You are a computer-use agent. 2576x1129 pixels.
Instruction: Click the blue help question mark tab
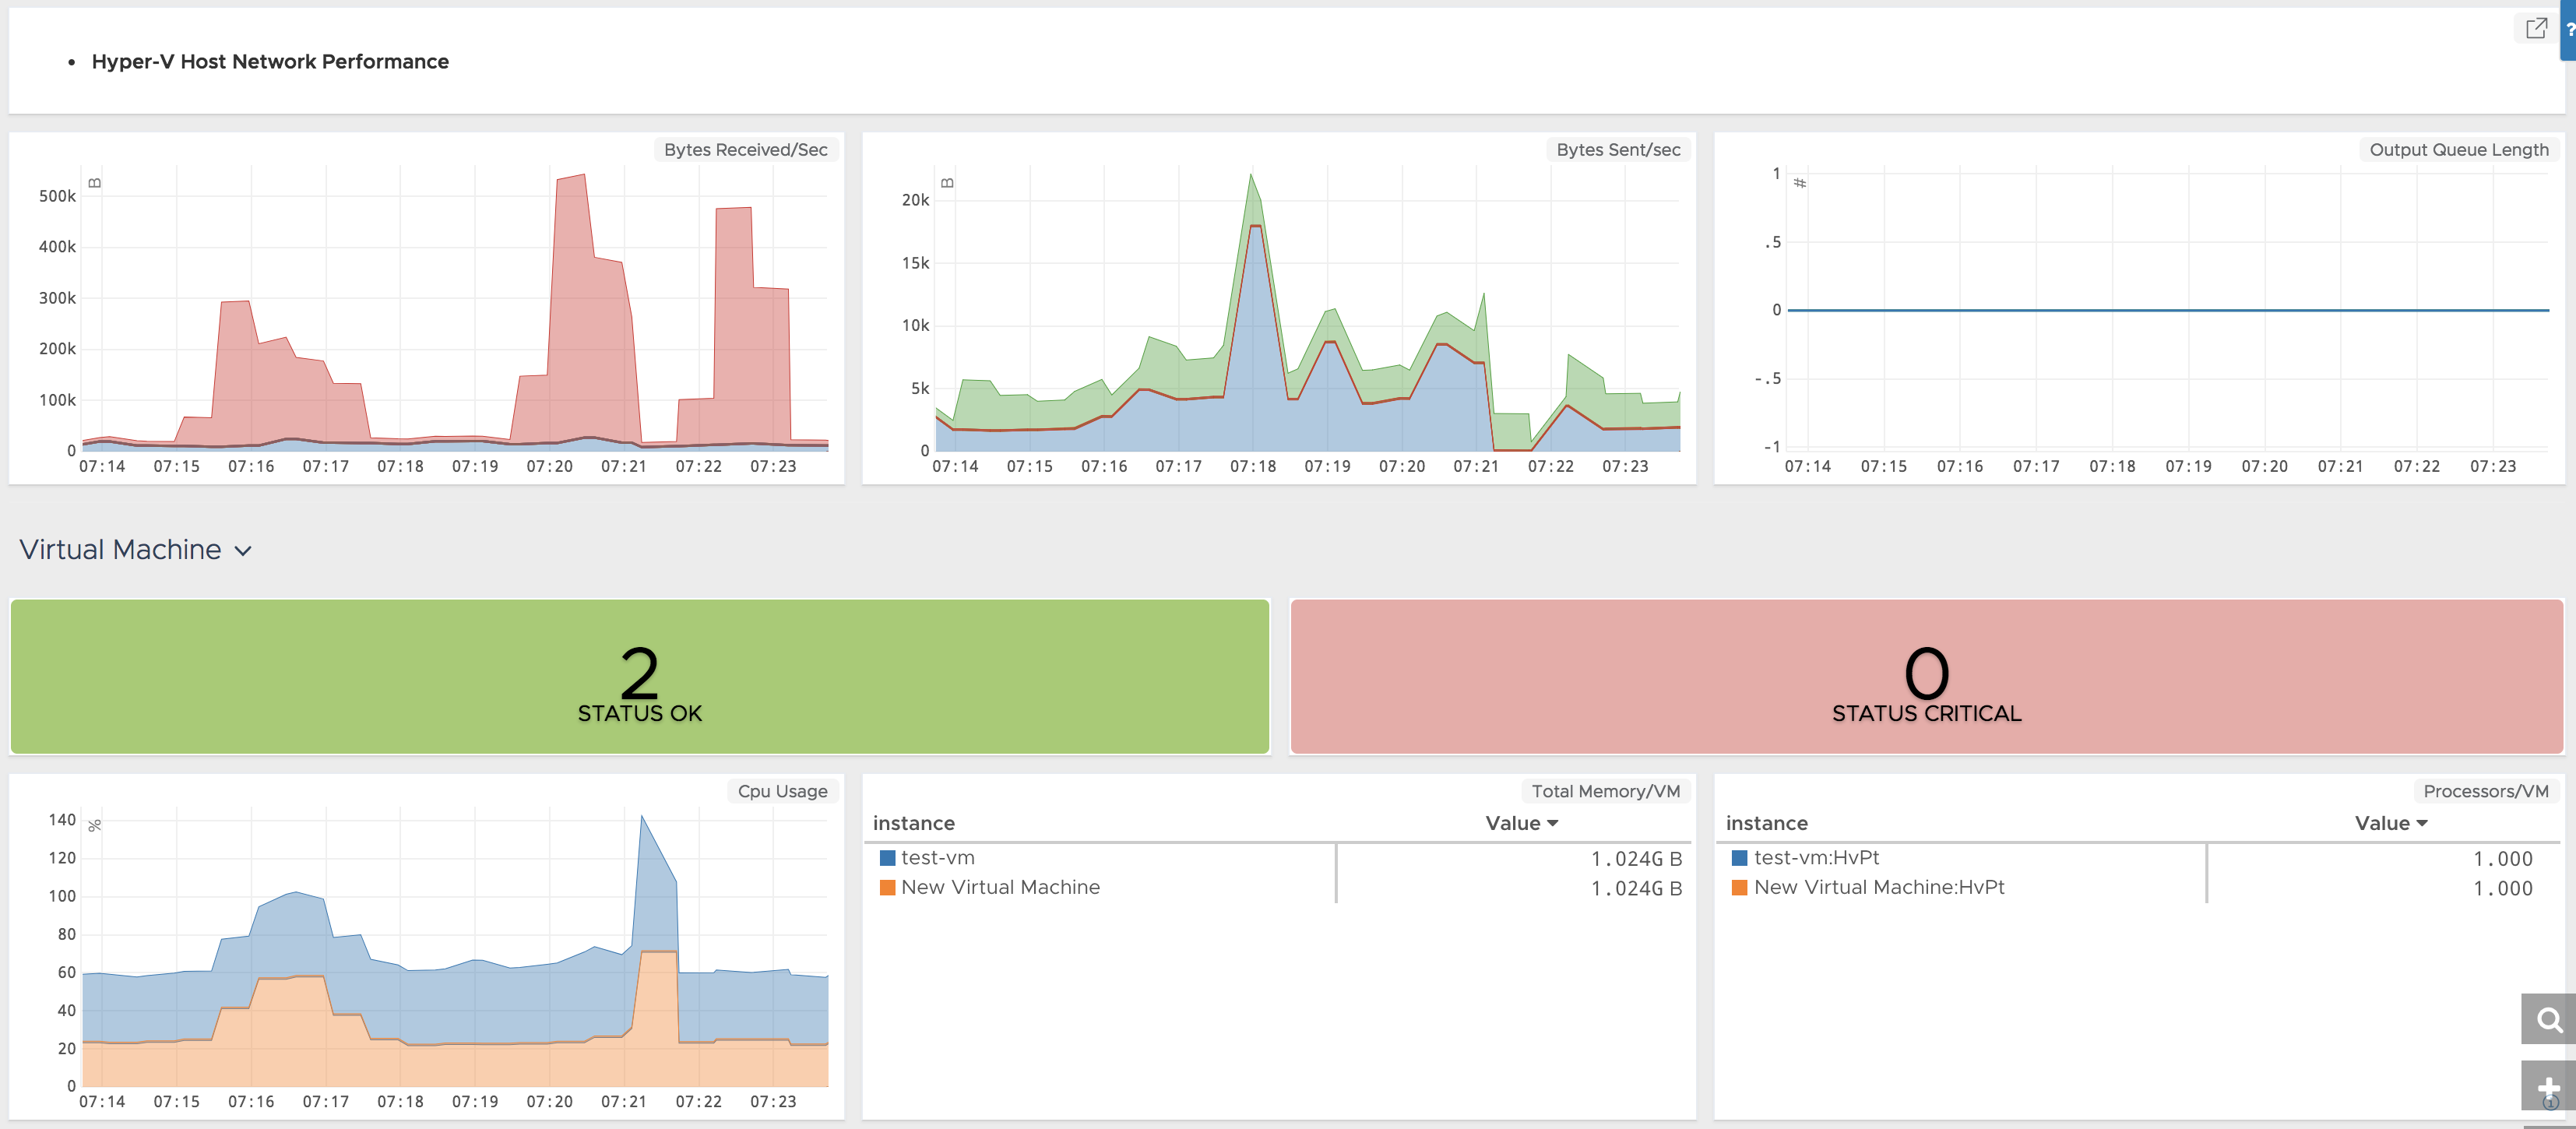point(2568,30)
